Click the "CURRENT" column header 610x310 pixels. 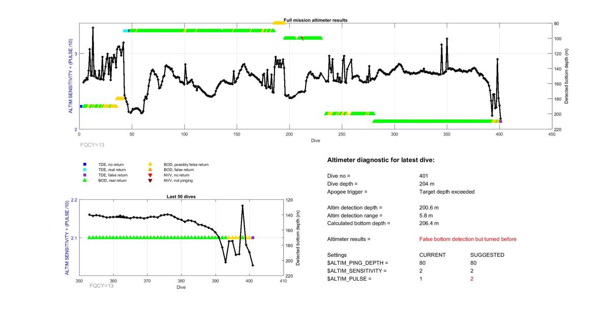point(433,255)
